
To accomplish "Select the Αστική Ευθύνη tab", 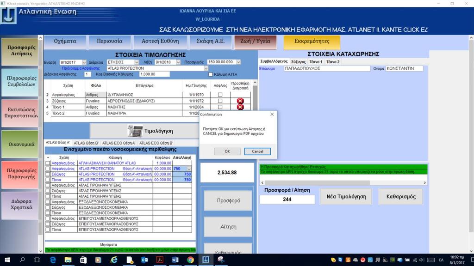I will pos(160,41).
